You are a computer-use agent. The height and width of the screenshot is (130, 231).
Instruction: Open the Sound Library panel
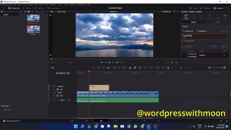[54, 8]
